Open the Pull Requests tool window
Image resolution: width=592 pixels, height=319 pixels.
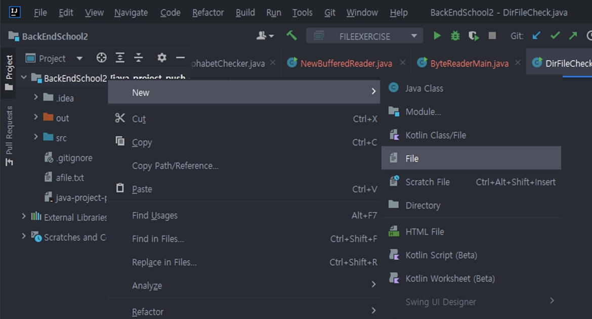tap(9, 136)
